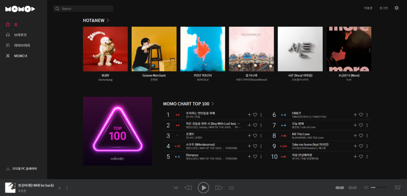The image size is (407, 196).
Task: Like the rank 10 song
Action: tap(361, 156)
